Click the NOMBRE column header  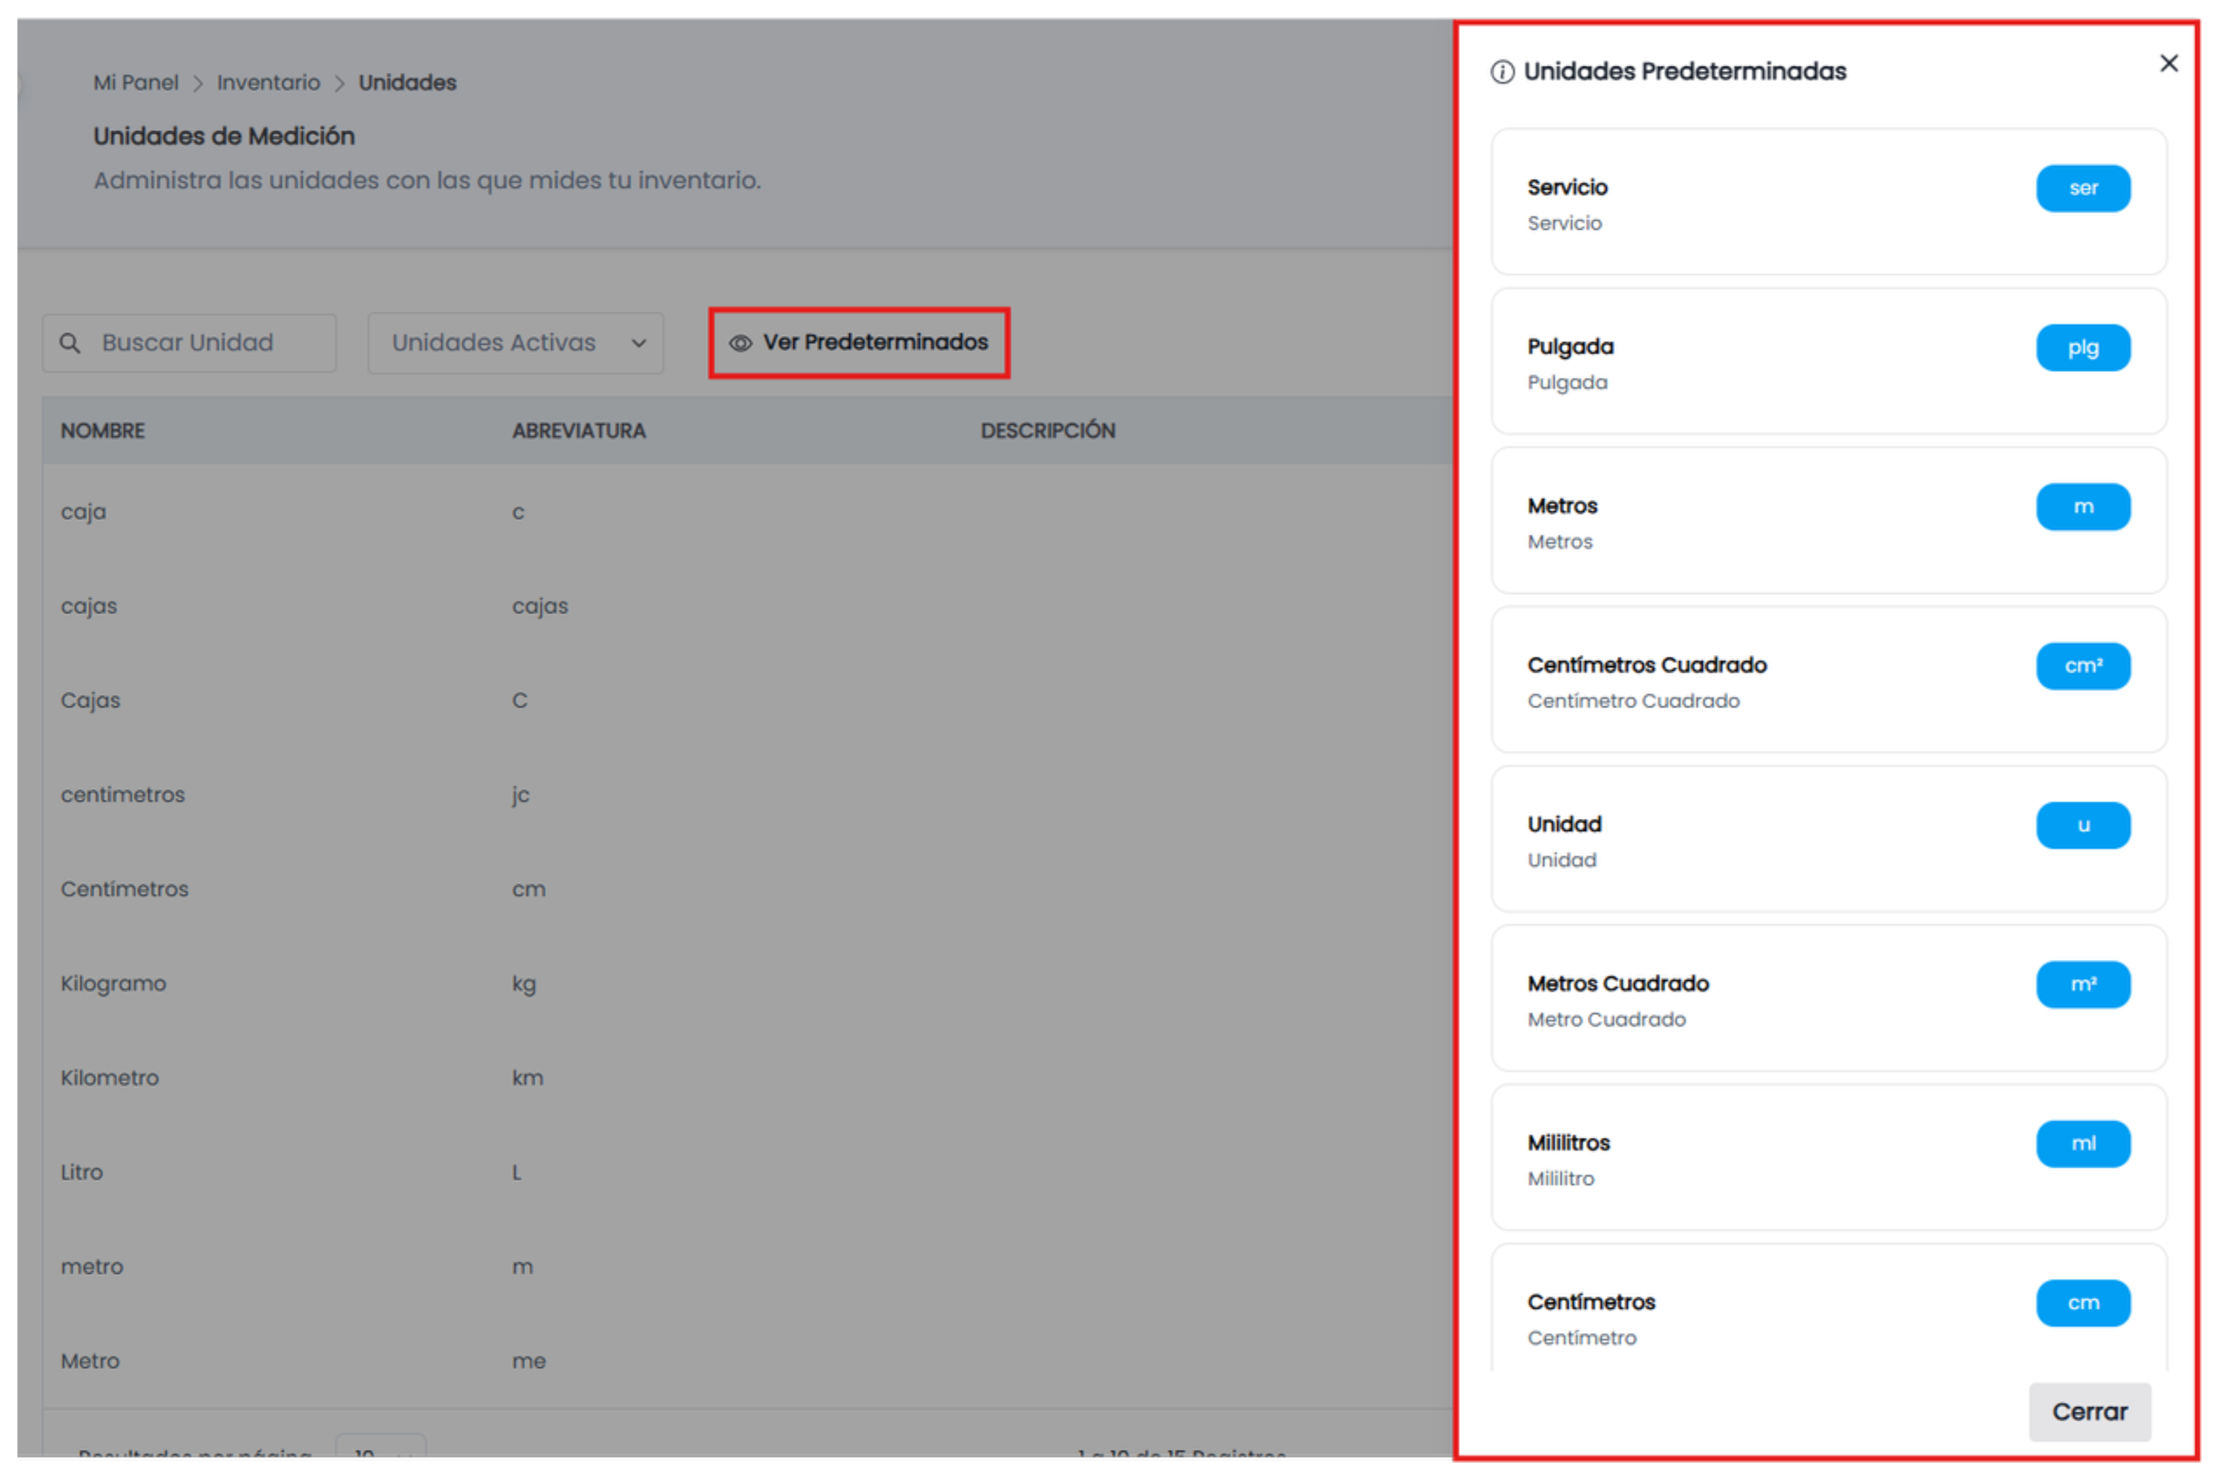click(103, 431)
